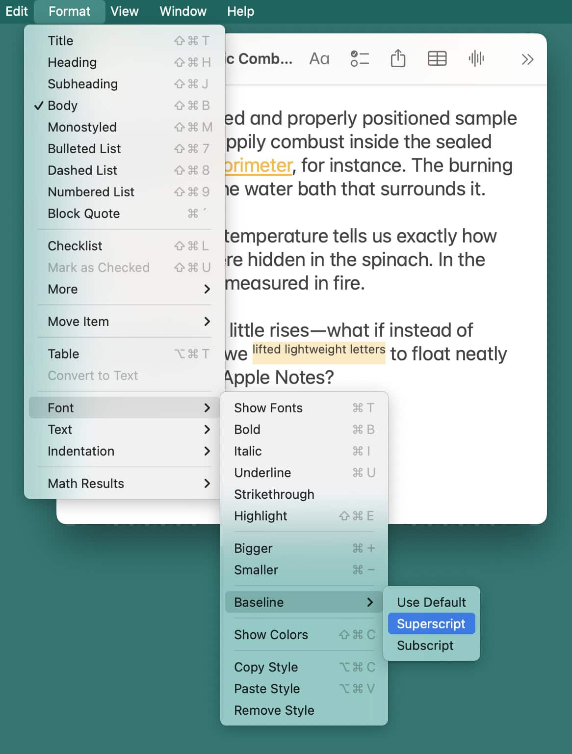Choose Superscript baseline option

point(431,623)
